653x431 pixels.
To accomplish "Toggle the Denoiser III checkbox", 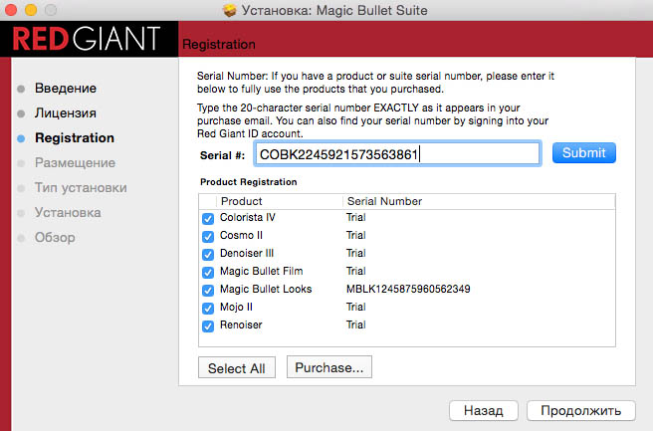I will [x=208, y=254].
